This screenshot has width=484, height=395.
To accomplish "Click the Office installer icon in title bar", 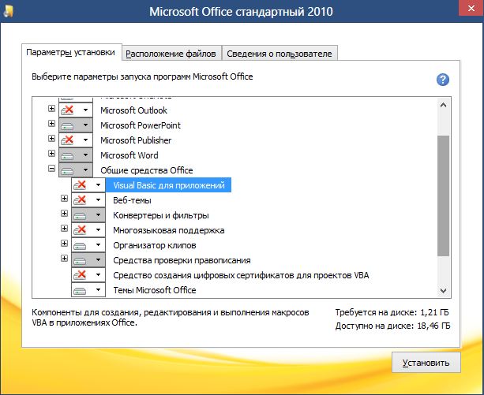I will click(9, 11).
